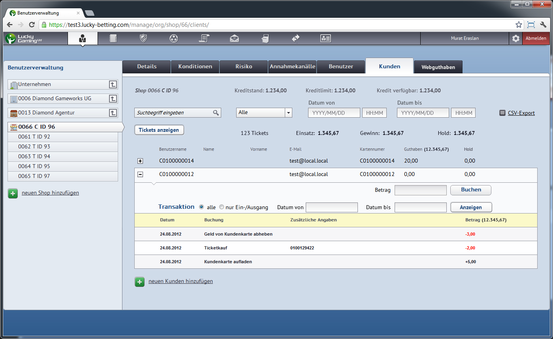Click the Lucky Gaming logo
Screen dimensions: 553x339
(23, 38)
